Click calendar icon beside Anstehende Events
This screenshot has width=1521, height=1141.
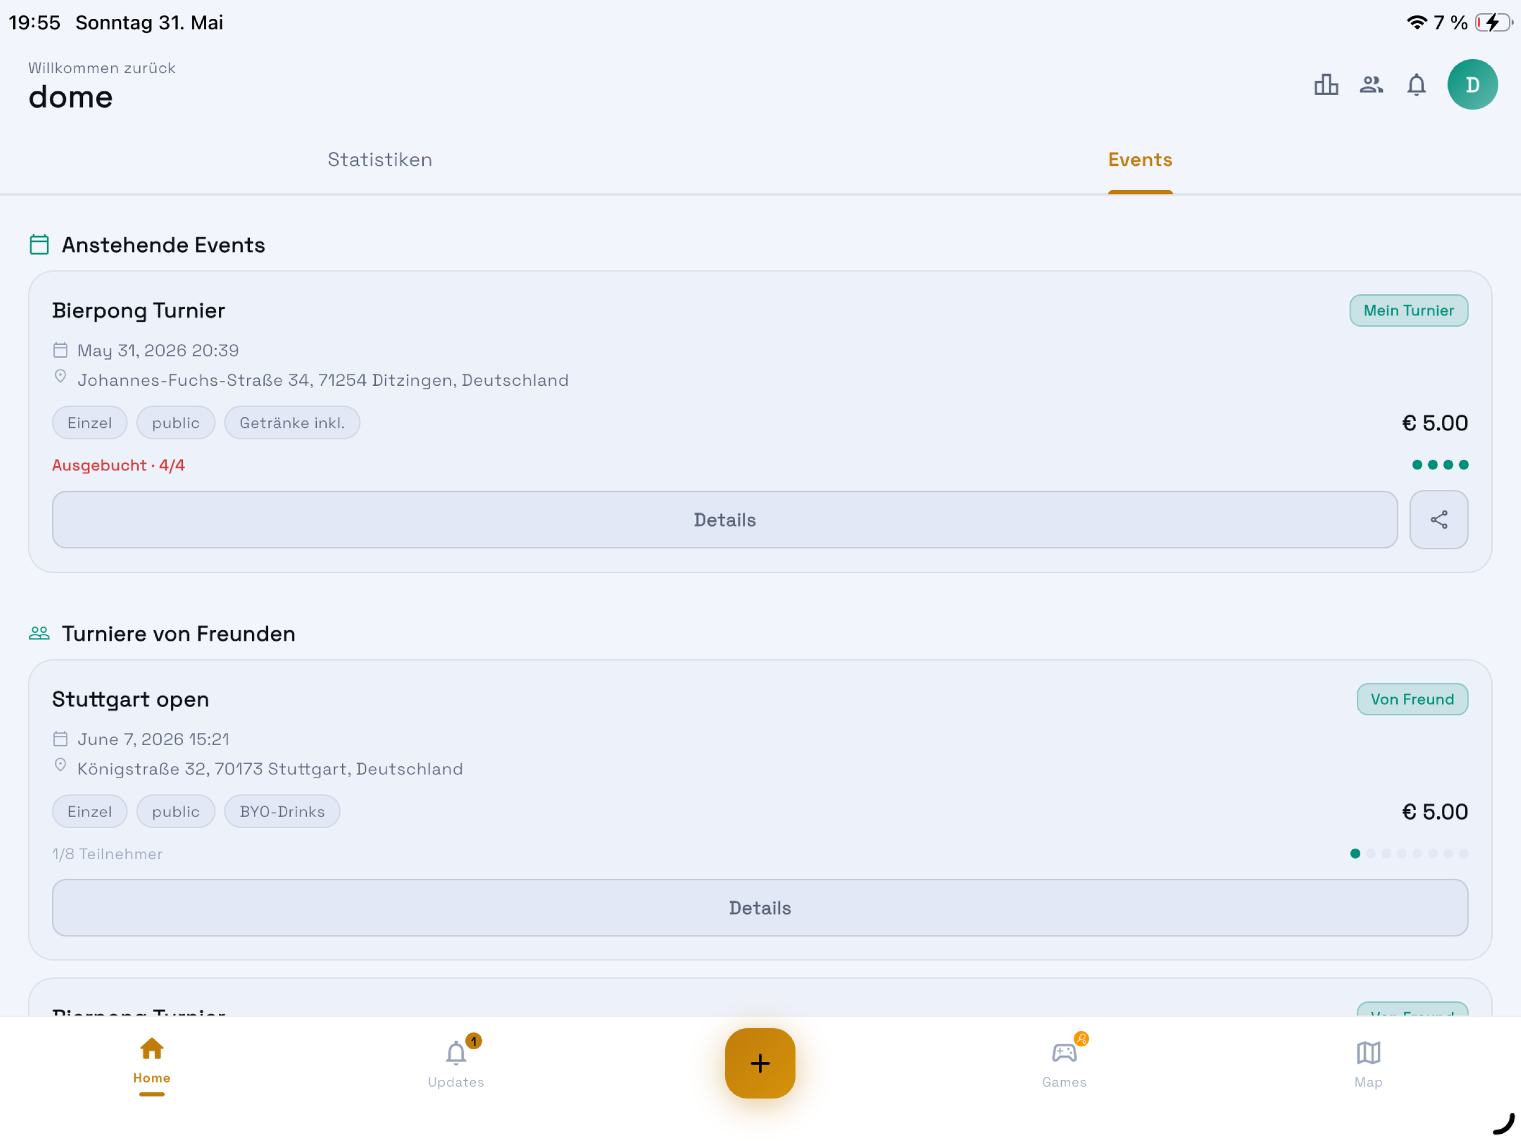[39, 245]
